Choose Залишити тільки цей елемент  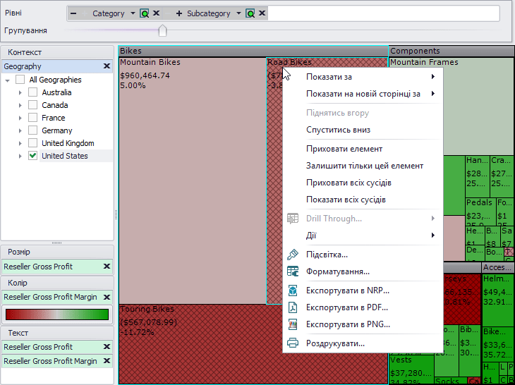(x=363, y=166)
